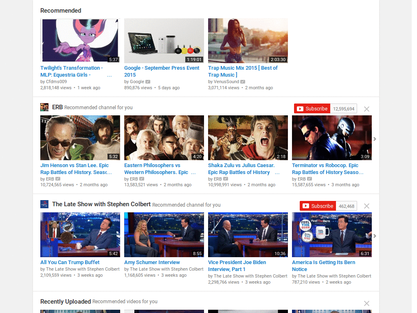
Task: Open America Is Getting Its Bern Notice thumbnail
Action: (331, 234)
